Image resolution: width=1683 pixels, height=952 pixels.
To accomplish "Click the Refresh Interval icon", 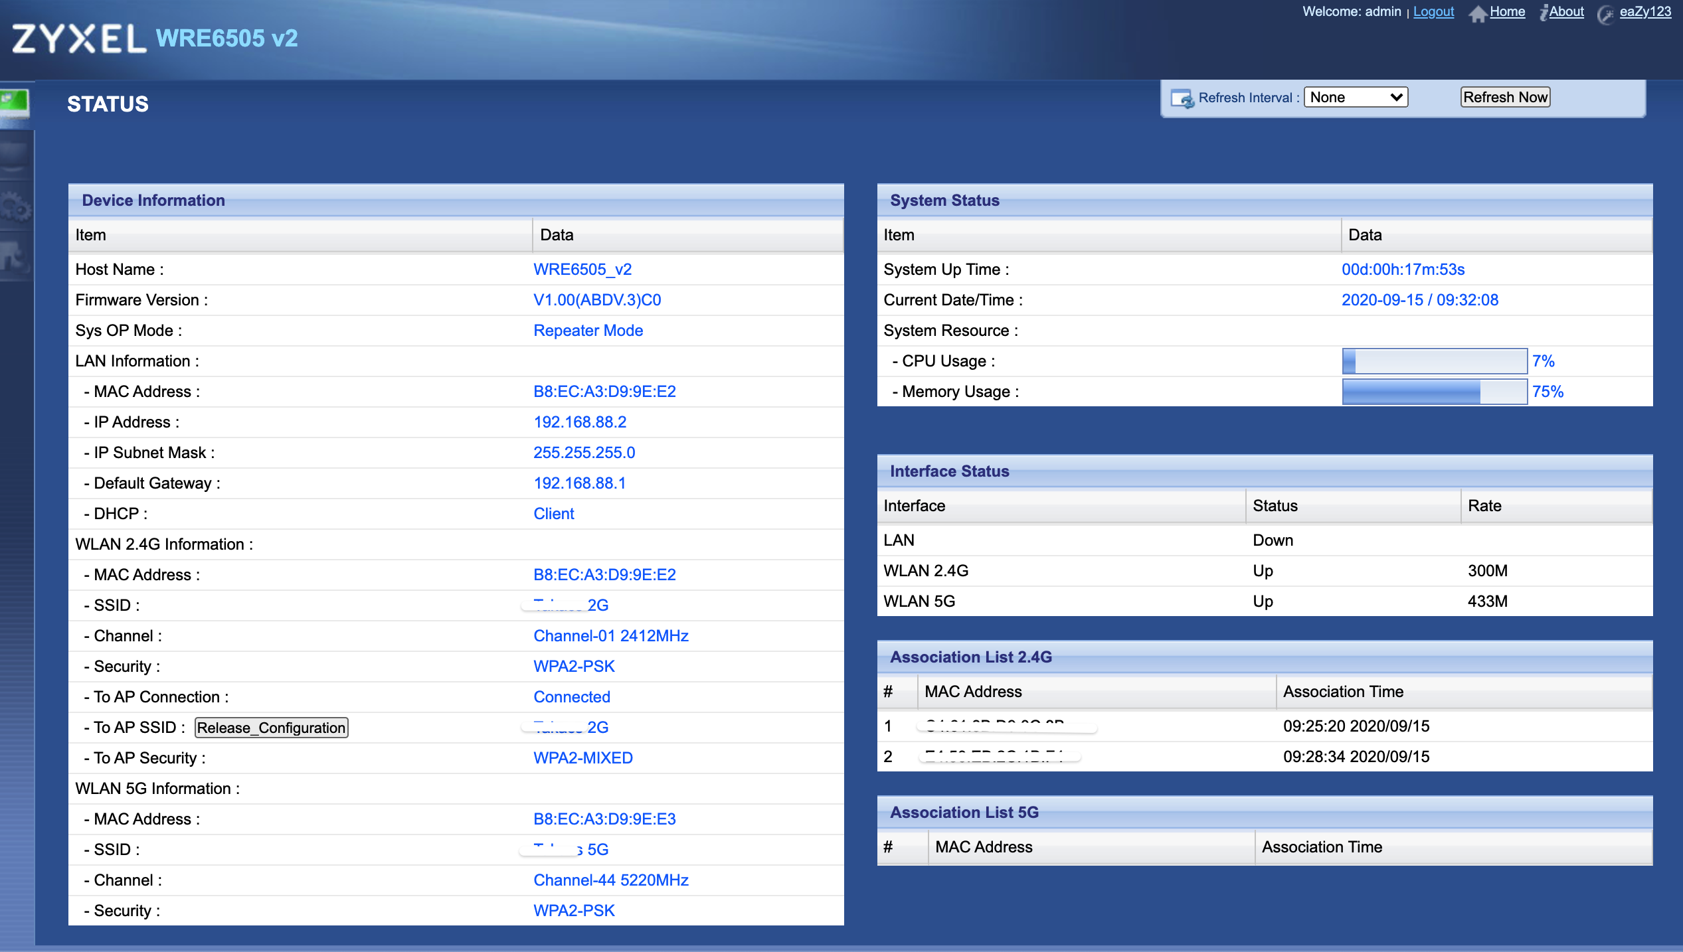I will click(1181, 97).
